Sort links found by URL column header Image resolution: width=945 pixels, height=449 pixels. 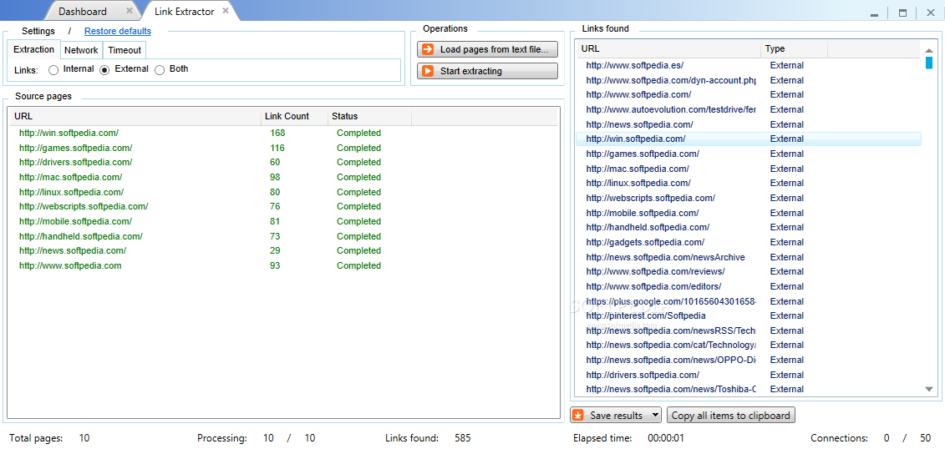pyautogui.click(x=668, y=48)
